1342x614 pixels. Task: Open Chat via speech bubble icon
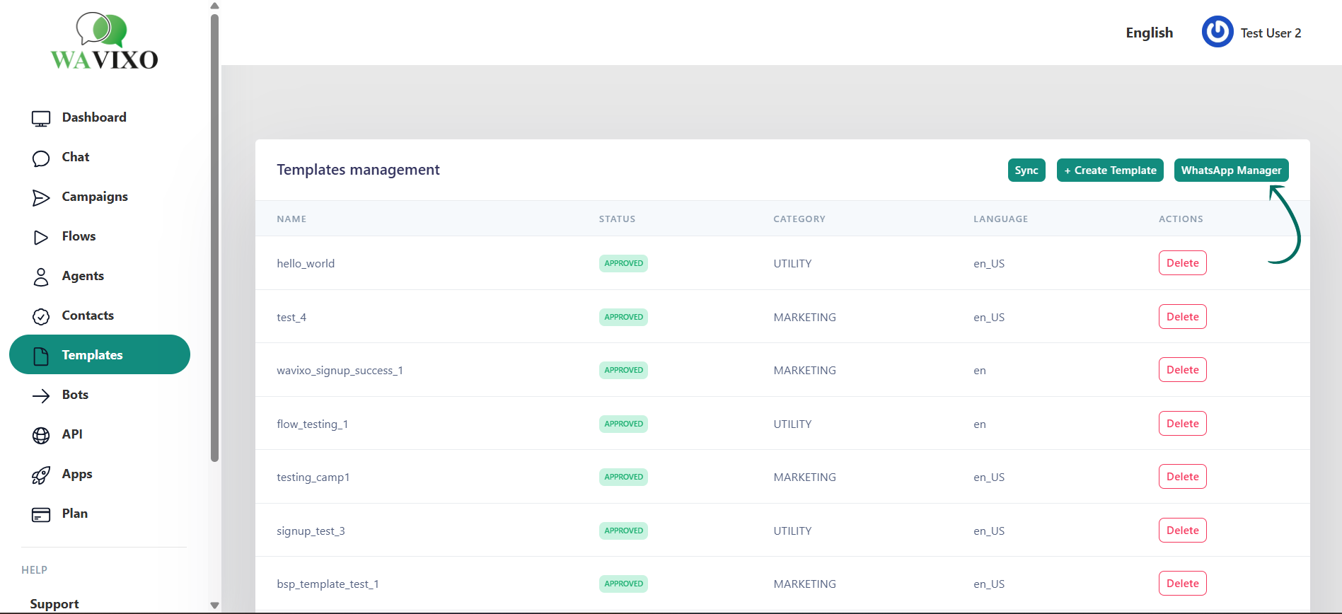(x=41, y=158)
